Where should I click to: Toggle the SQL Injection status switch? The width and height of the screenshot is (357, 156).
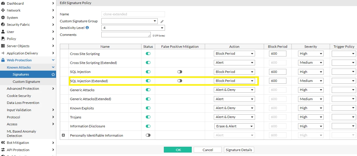click(x=148, y=72)
